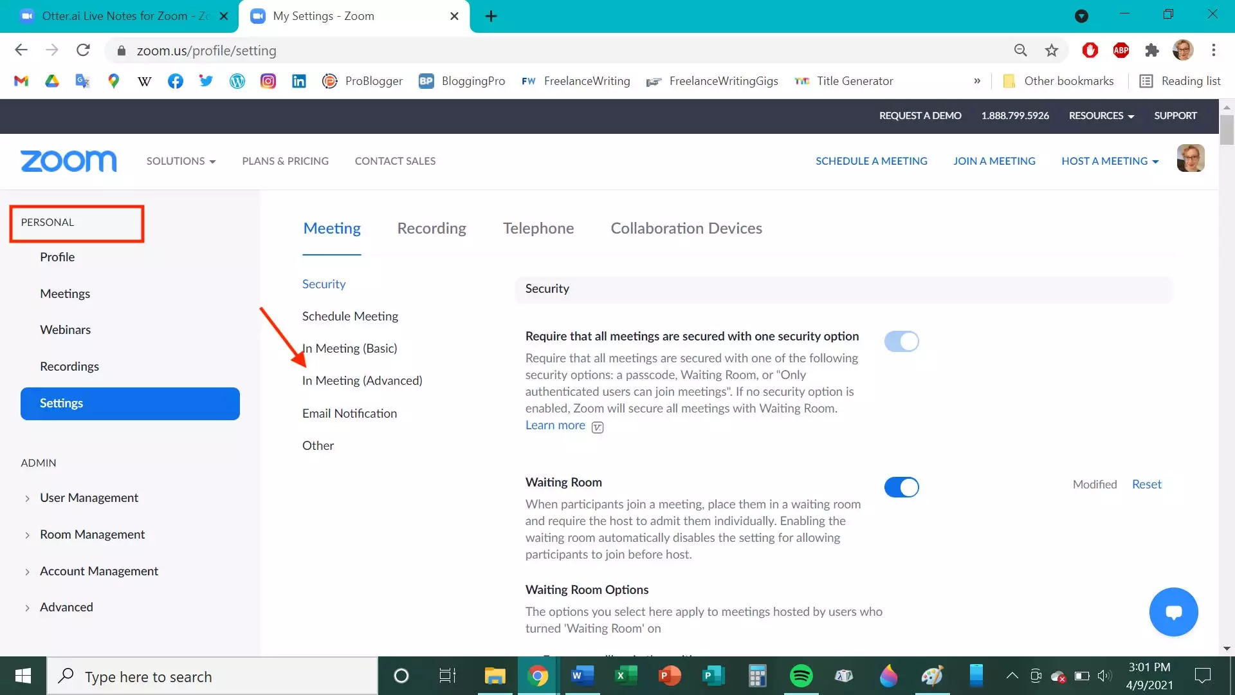The height and width of the screenshot is (695, 1235).
Task: Click the Adblock Plus extension icon
Action: pos(1121,50)
